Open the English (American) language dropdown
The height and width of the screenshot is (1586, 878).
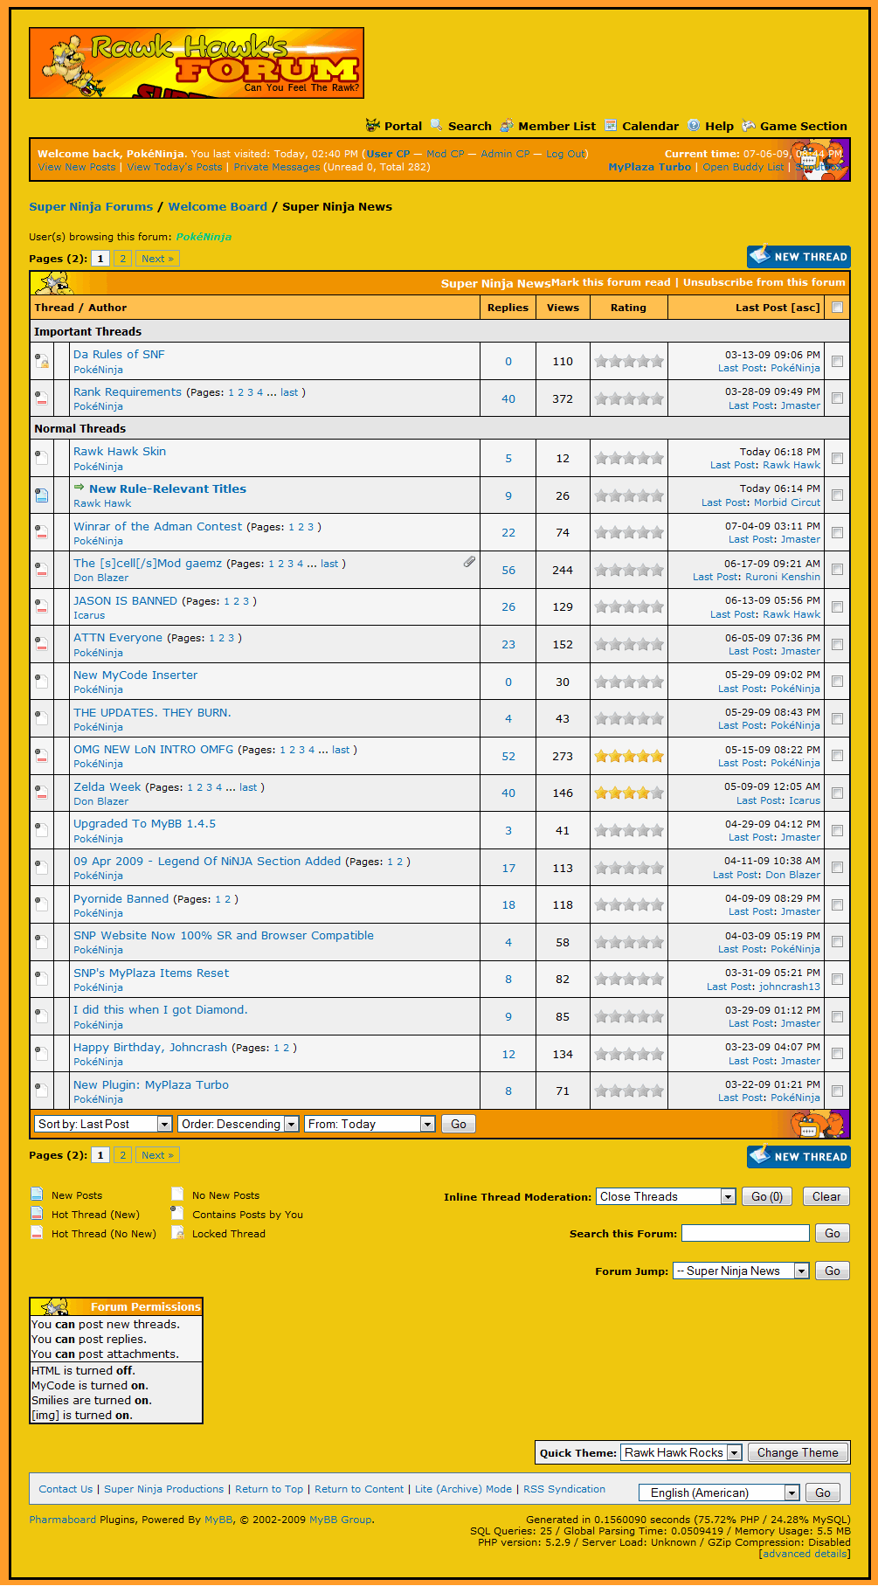tap(719, 1493)
